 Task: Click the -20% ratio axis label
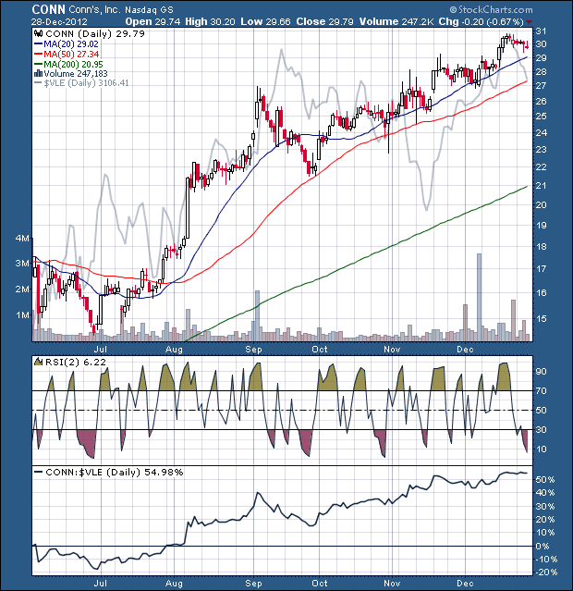(x=545, y=573)
